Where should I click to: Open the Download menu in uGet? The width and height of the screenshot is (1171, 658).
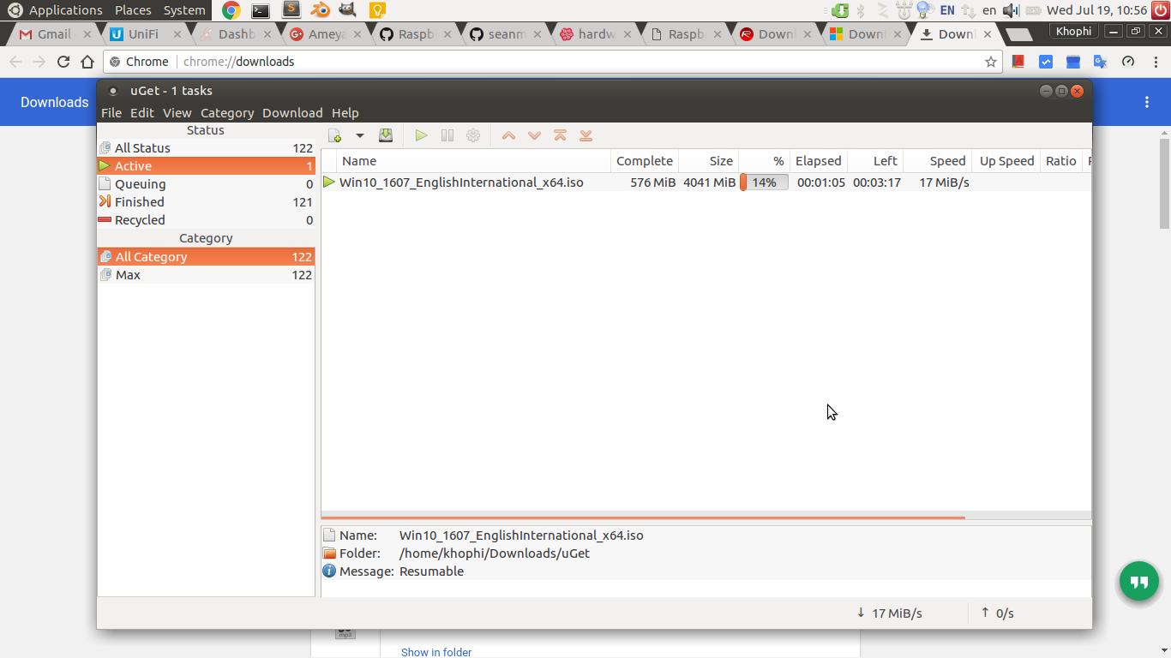pyautogui.click(x=292, y=113)
